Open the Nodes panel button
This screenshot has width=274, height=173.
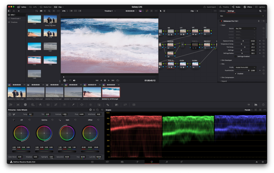click(236, 7)
